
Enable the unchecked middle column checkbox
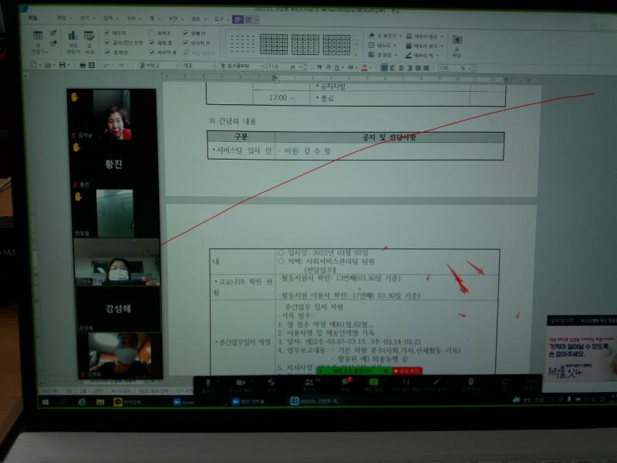pos(152,32)
